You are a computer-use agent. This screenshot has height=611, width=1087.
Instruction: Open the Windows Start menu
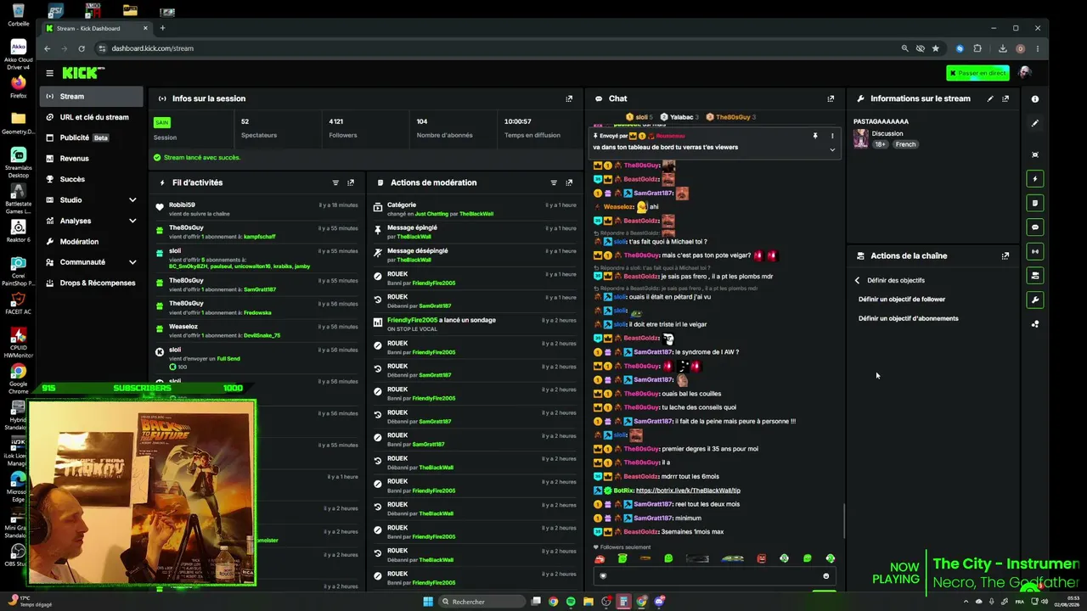(428, 602)
